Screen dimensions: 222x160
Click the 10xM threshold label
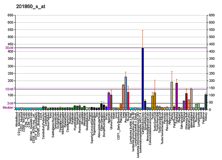tap(9, 89)
